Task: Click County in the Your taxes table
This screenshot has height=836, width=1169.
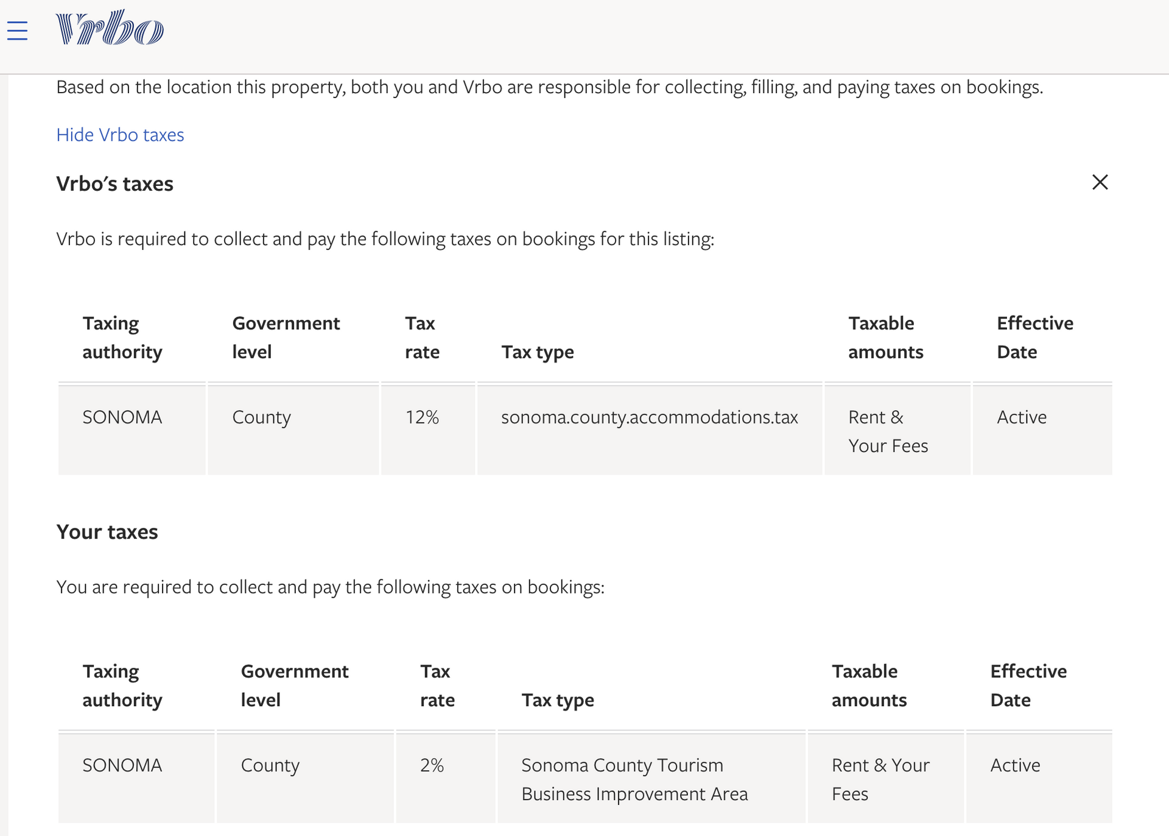Action: tap(270, 765)
